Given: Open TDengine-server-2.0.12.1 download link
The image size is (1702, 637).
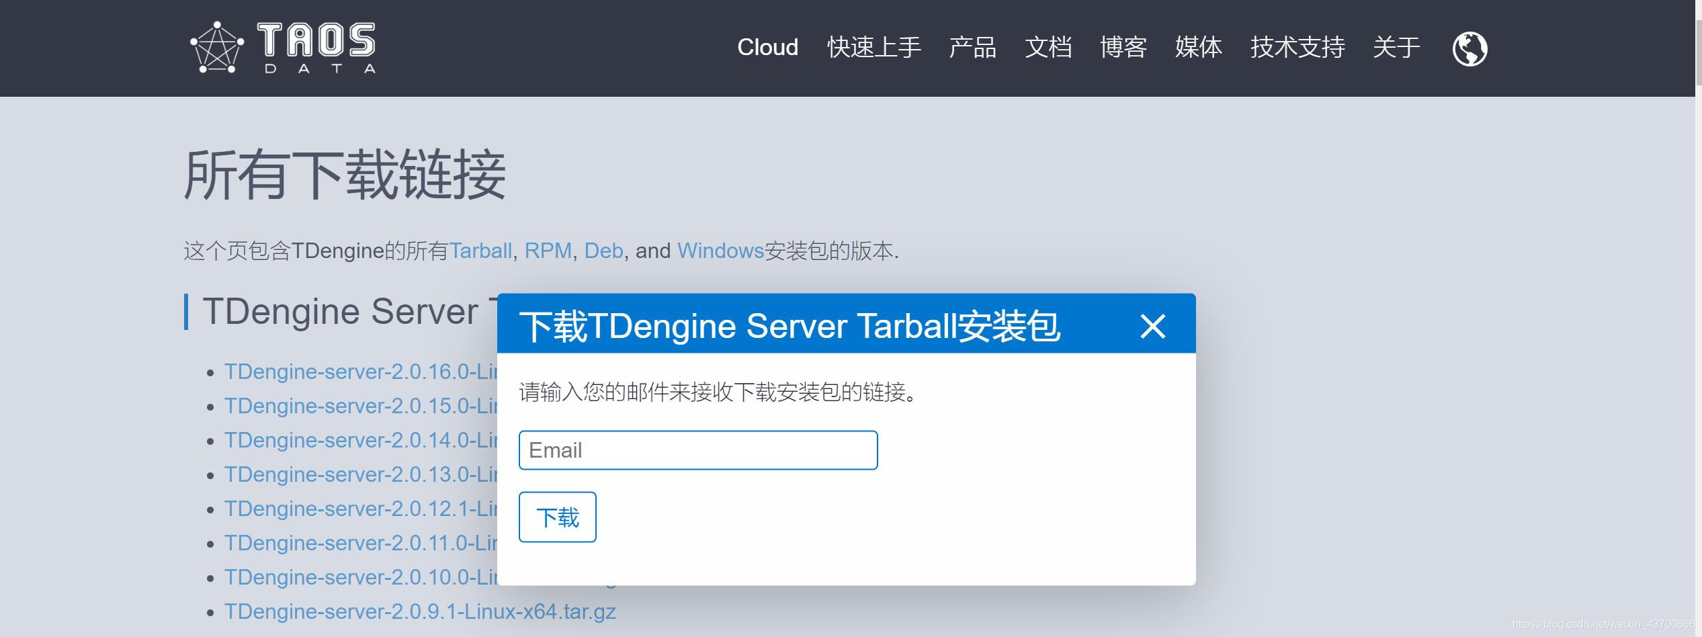Looking at the screenshot, I should coord(361,509).
